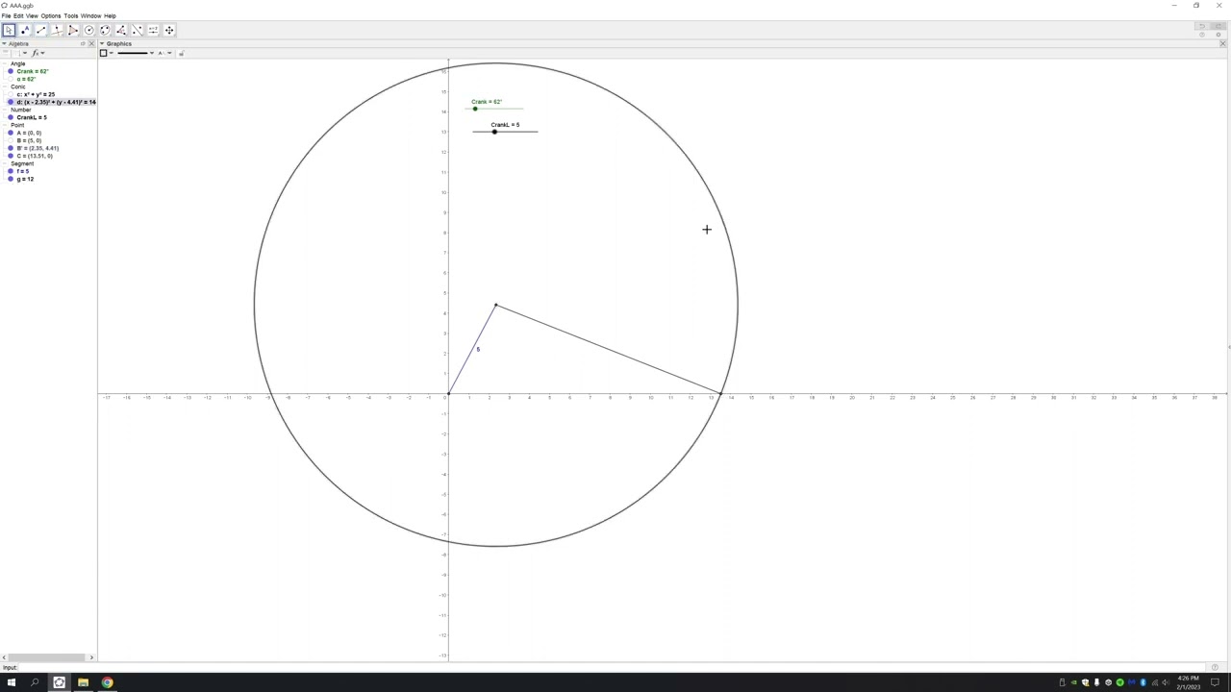Select the Angle tool
This screenshot has width=1231, height=692.
click(x=121, y=30)
